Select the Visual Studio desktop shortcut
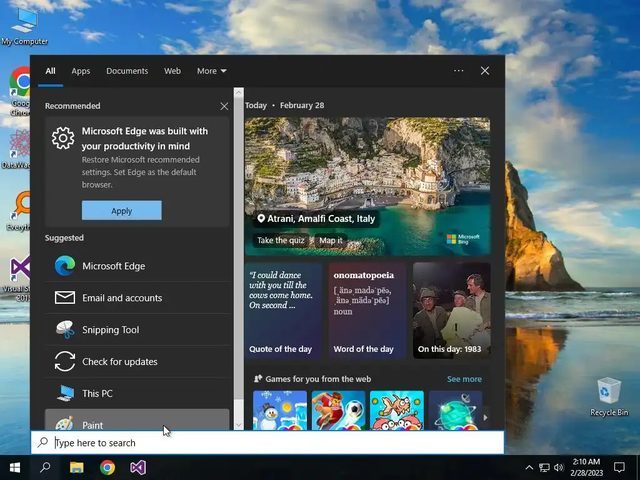 point(18,279)
